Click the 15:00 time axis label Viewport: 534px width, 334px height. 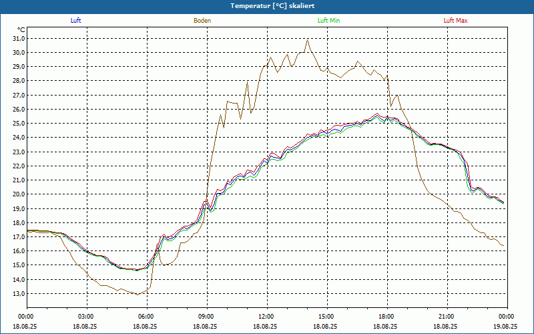point(327,317)
